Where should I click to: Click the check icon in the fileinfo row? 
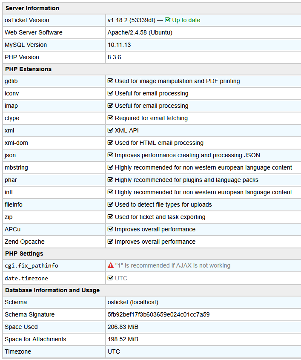pos(111,204)
